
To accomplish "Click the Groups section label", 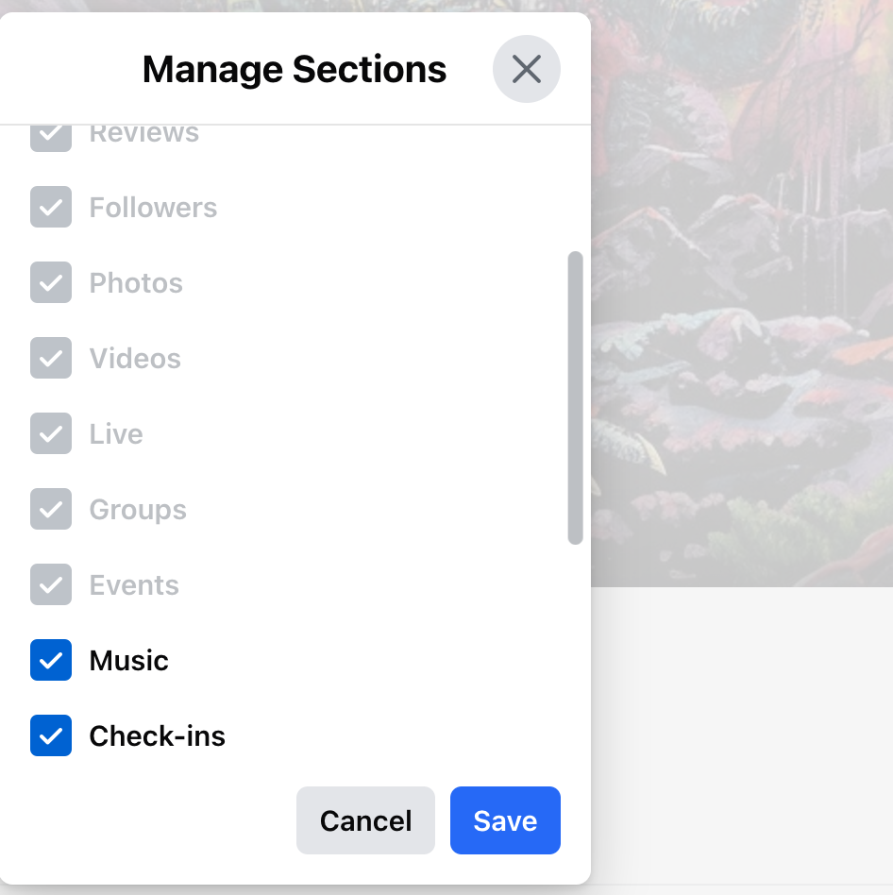I will pyautogui.click(x=137, y=509).
